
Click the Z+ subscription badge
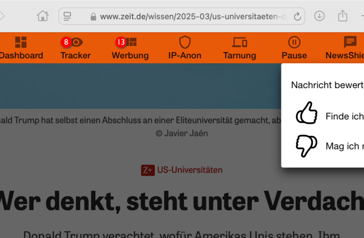(x=148, y=170)
